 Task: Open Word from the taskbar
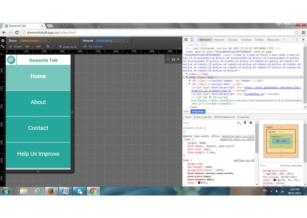pos(65,191)
